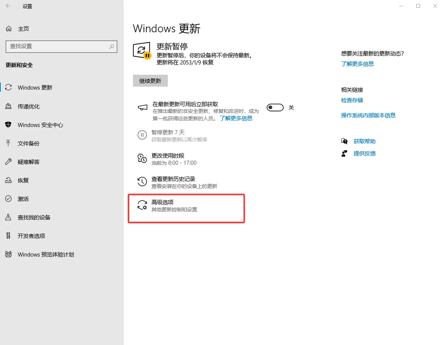
Task: Click the home icon beside 主页
Action: pos(9,29)
